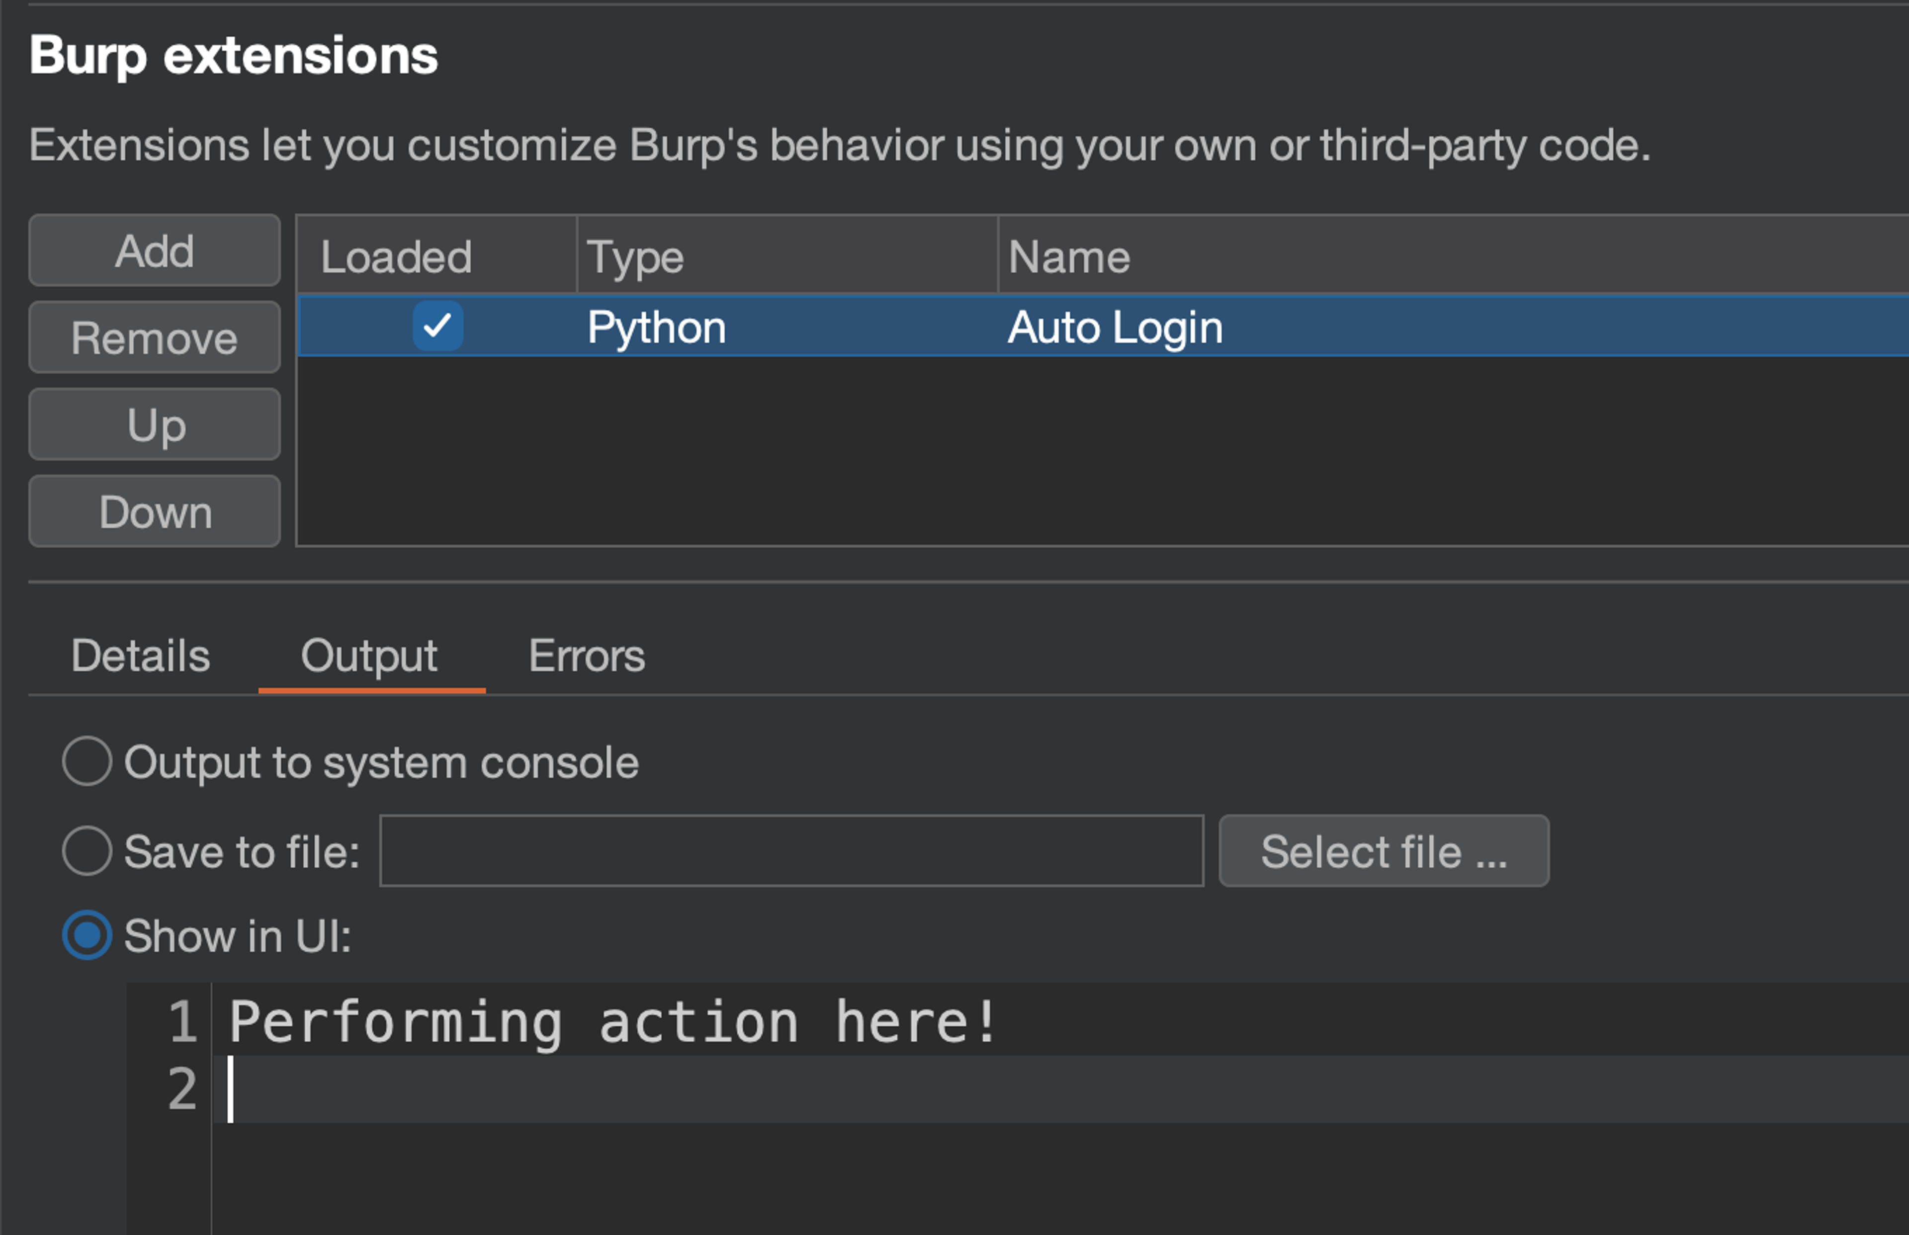
Task: Select the Auto Login extension name
Action: (x=1115, y=327)
